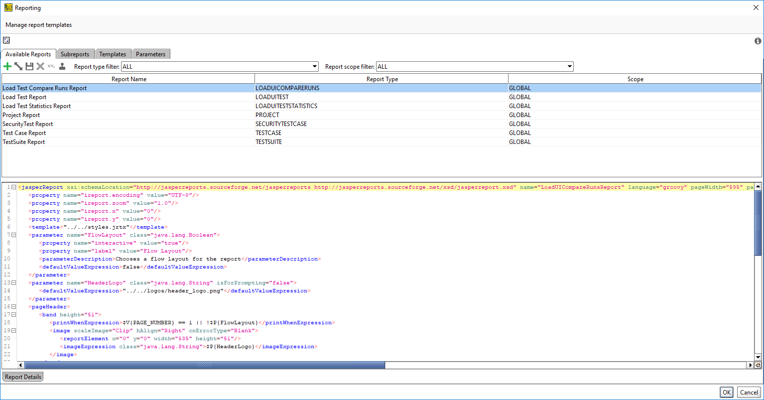Viewport: 764px width, 400px height.
Task: Collapse the pageHeader element on line 16
Action: [13, 306]
